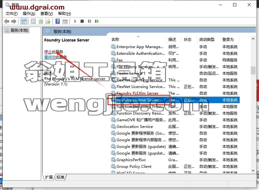Select the Fax service name
The width and height of the screenshot is (259, 190).
(x=120, y=60)
